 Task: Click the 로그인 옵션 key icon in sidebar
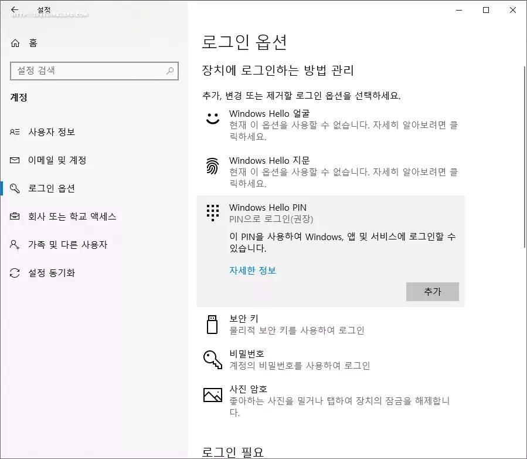[x=15, y=188]
